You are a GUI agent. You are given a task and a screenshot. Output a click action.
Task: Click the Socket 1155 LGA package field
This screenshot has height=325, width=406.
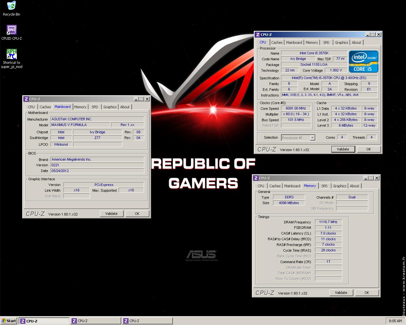click(x=314, y=64)
